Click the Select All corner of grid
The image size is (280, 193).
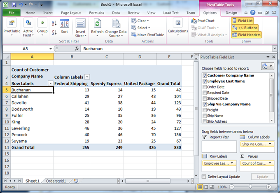[7, 57]
